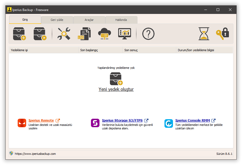The height and width of the screenshot is (165, 242).
Task: Click Durum/Son yedekleme bilgisi column header
Action: coord(205,50)
